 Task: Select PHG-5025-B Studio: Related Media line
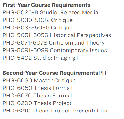50,12
